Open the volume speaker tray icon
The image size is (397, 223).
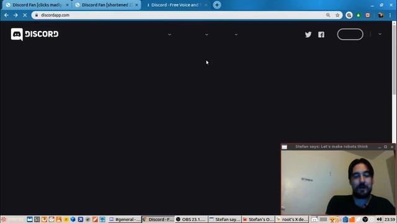click(x=379, y=219)
